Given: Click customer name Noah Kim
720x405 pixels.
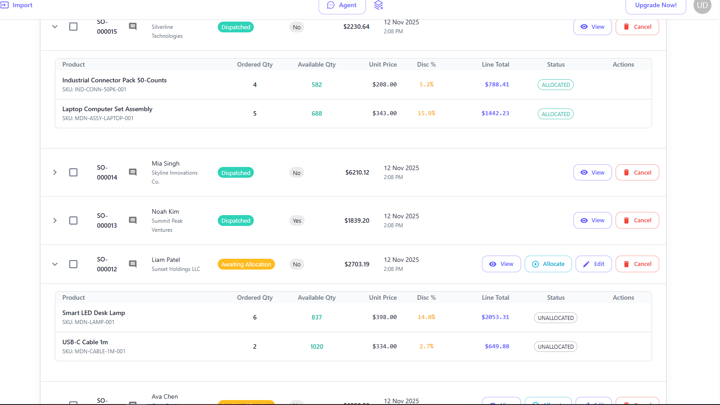Looking at the screenshot, I should pyautogui.click(x=165, y=211).
